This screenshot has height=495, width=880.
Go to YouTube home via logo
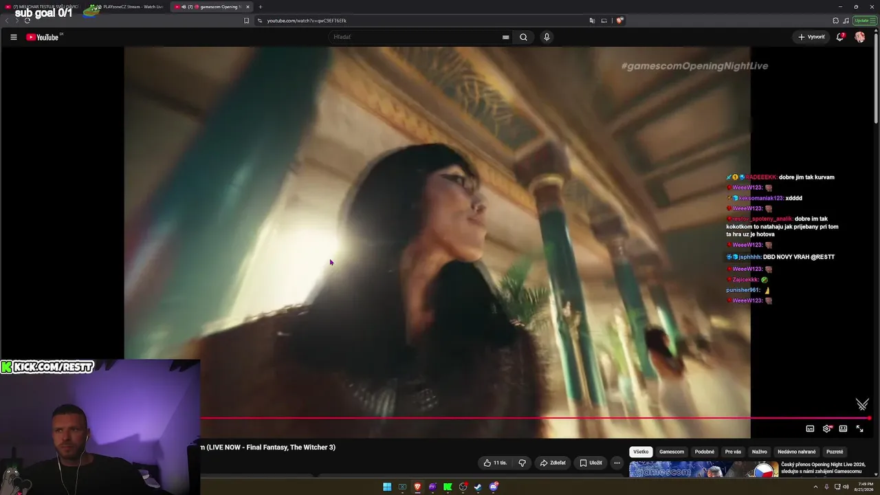[x=43, y=37]
